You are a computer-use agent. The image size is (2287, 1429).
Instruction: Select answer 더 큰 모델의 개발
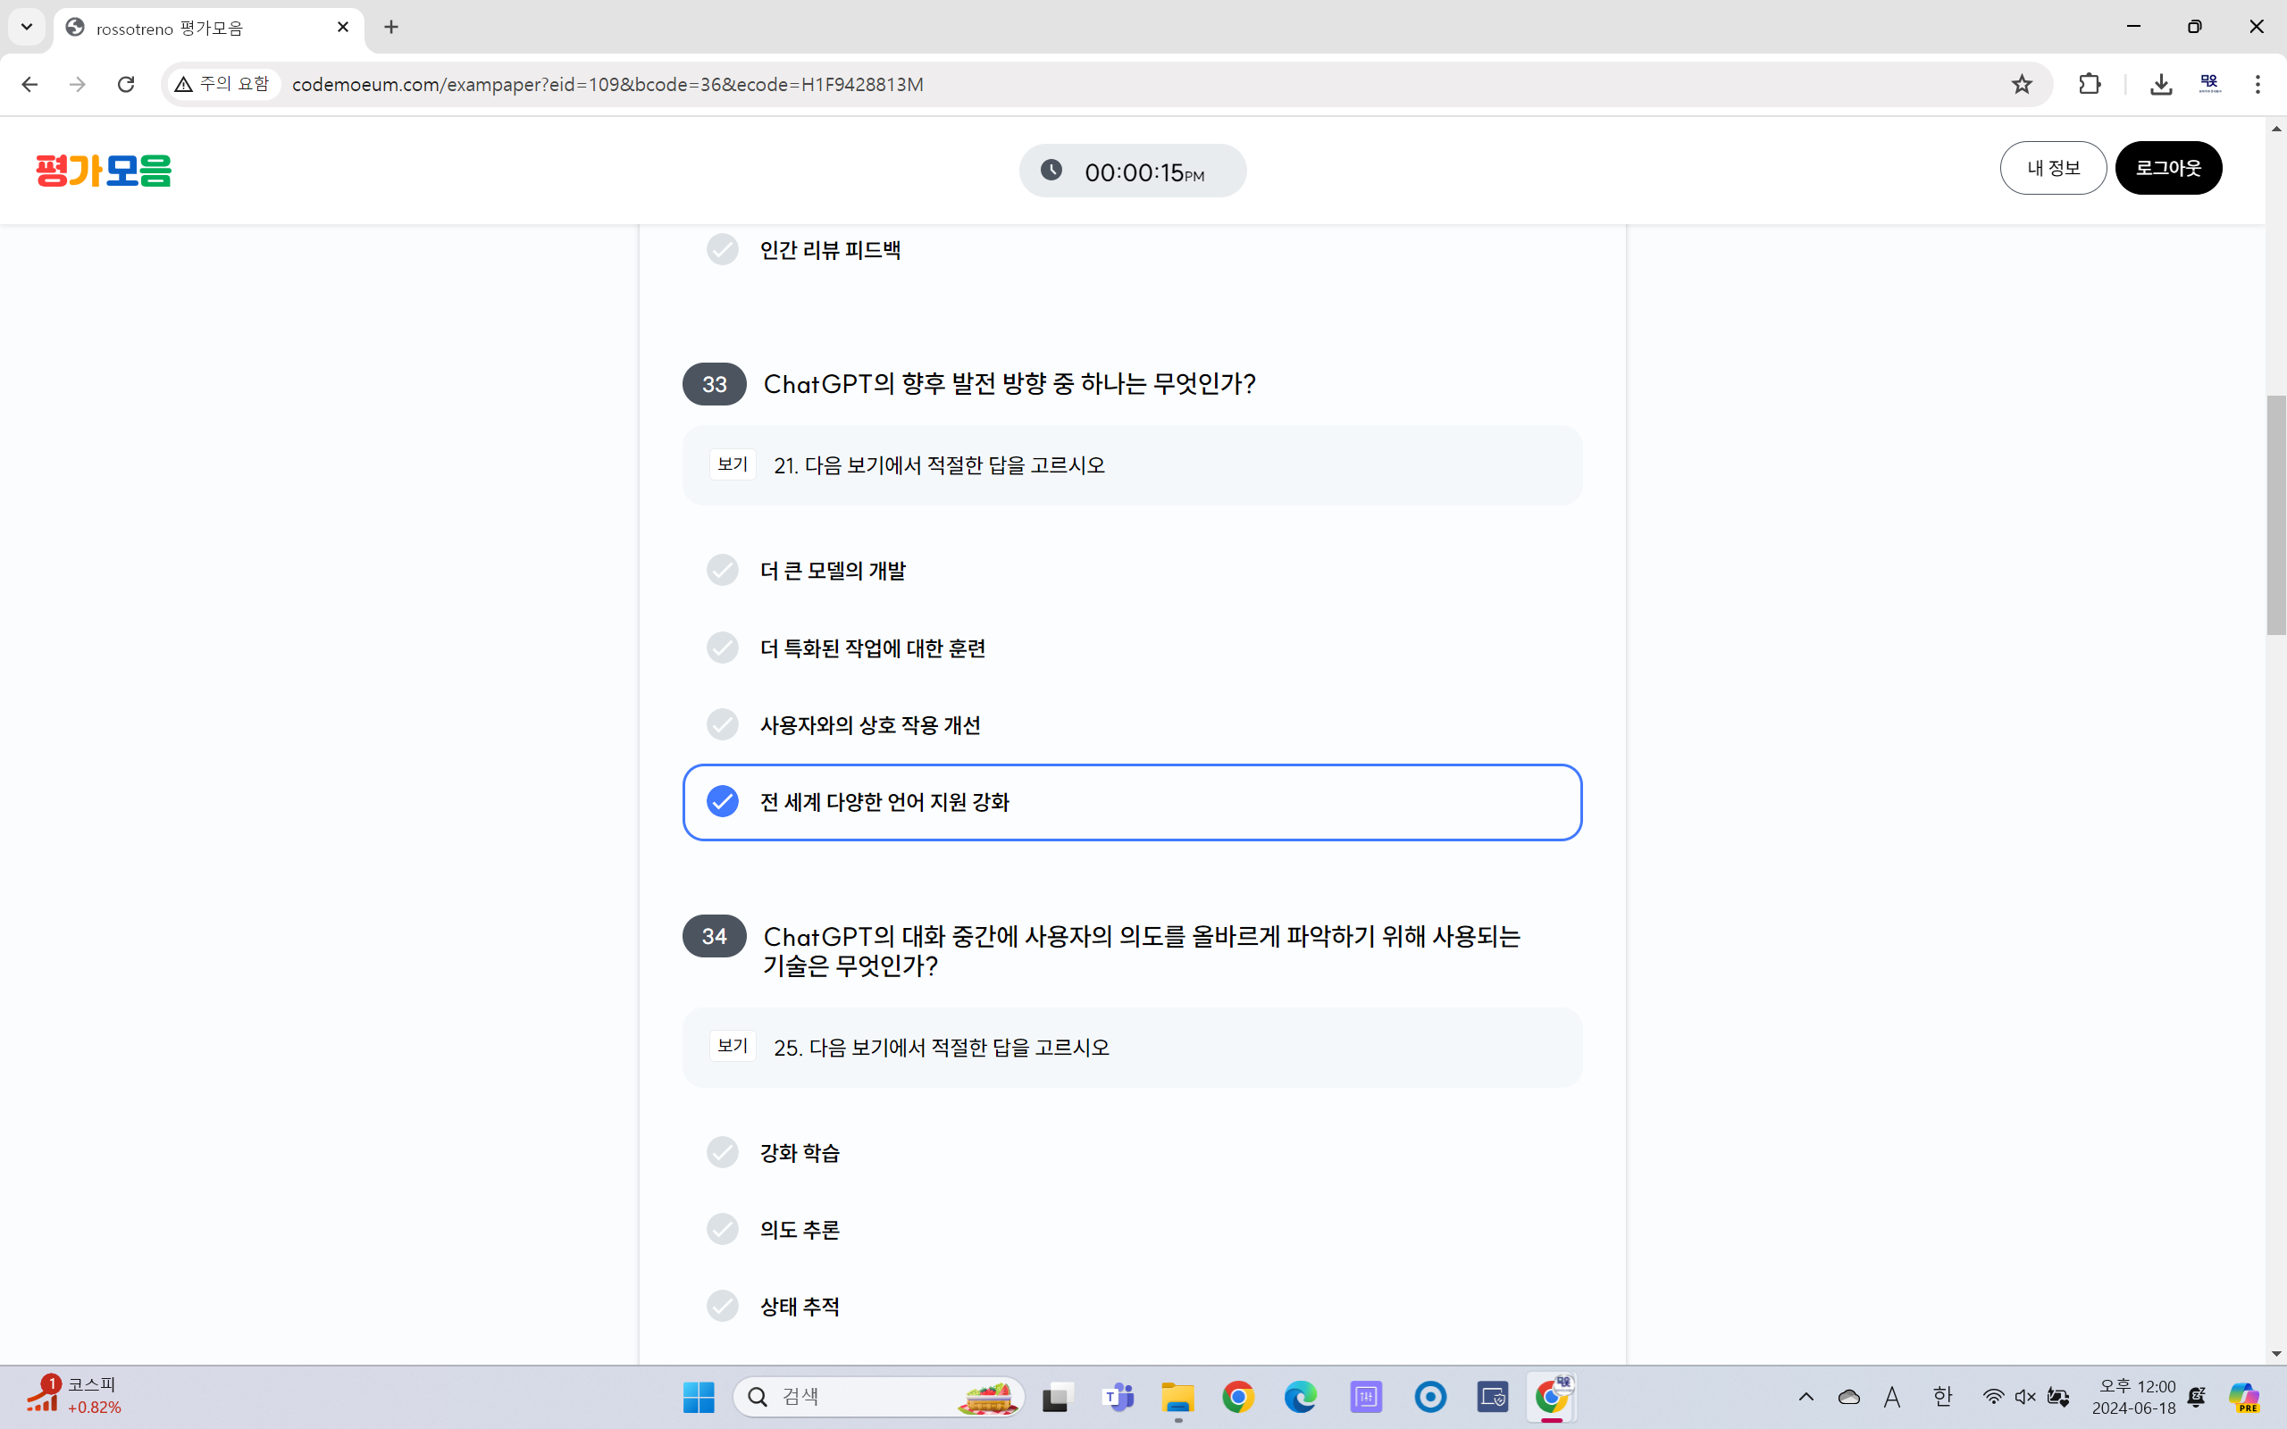coord(832,570)
